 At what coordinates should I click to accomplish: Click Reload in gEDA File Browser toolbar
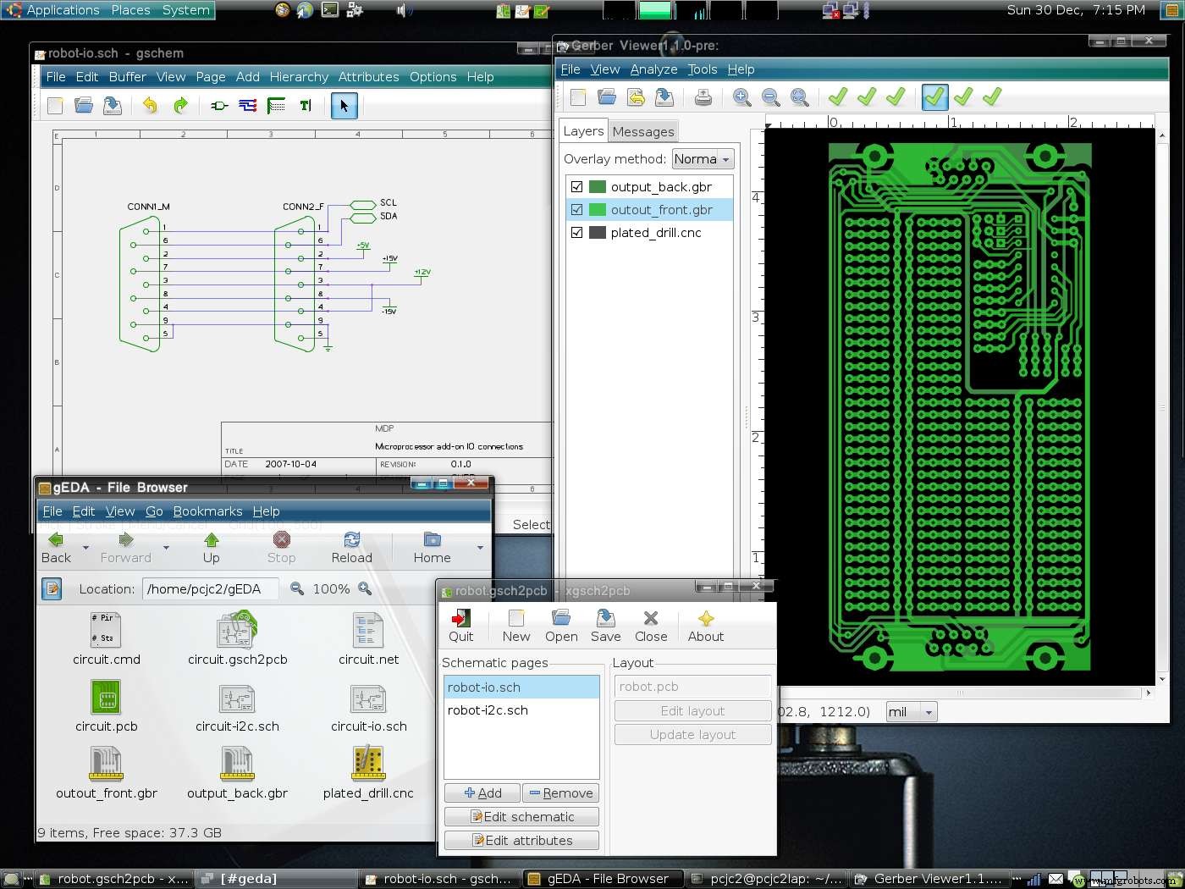pyautogui.click(x=351, y=546)
